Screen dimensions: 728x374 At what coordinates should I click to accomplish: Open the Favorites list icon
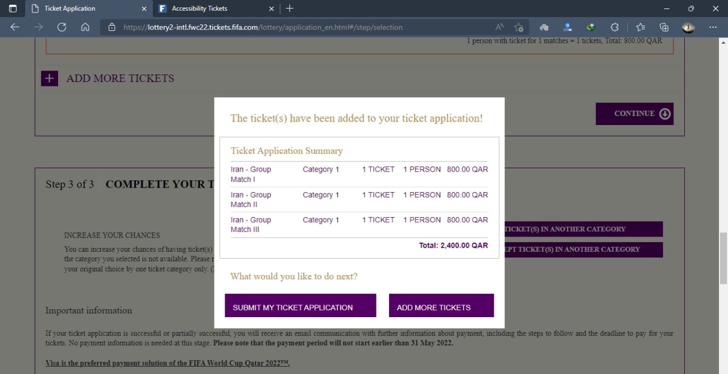(x=640, y=27)
